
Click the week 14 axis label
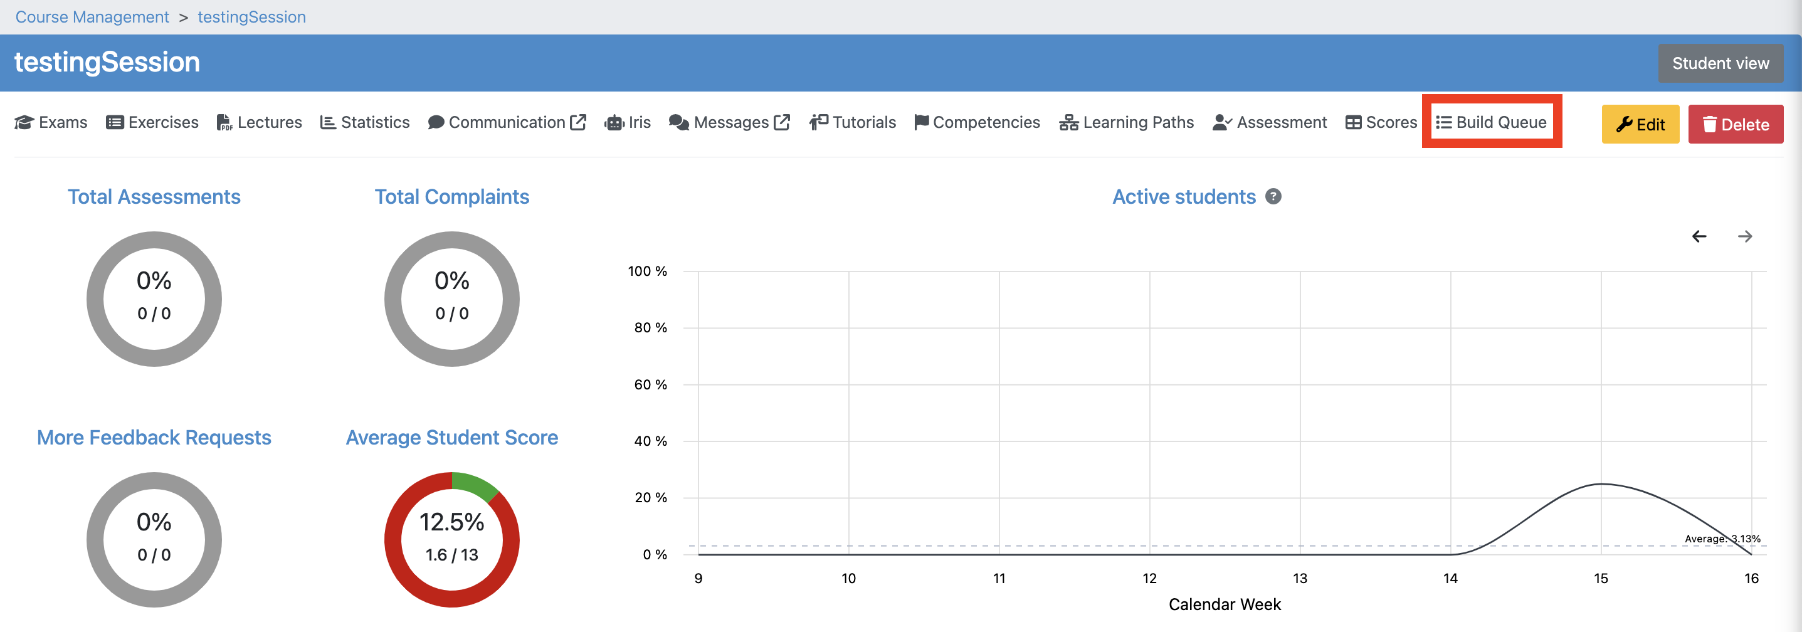click(x=1450, y=578)
